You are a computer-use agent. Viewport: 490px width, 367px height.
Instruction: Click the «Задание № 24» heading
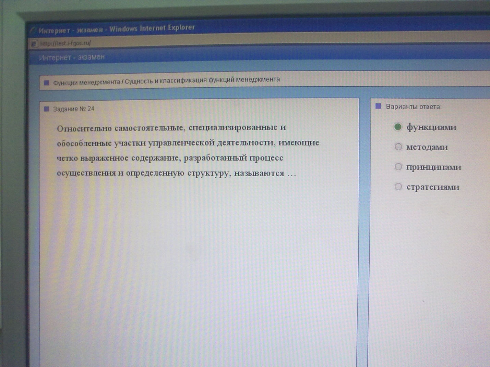pyautogui.click(x=73, y=109)
